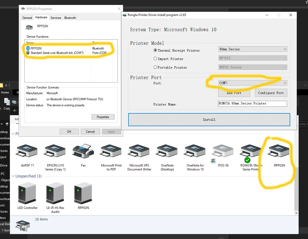Image resolution: width=308 pixels, height=239 pixels.
Task: Switch to the Services tab
Action: coord(56,18)
